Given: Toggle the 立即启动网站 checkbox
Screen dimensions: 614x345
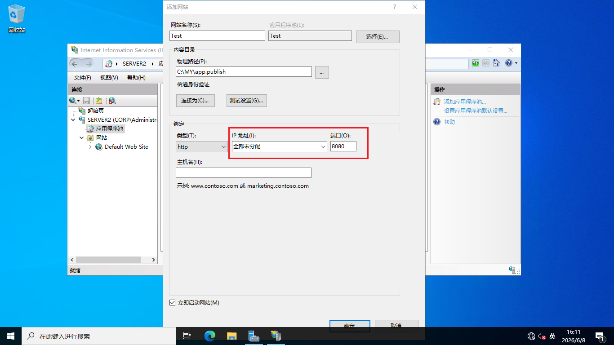Looking at the screenshot, I should click(x=172, y=303).
